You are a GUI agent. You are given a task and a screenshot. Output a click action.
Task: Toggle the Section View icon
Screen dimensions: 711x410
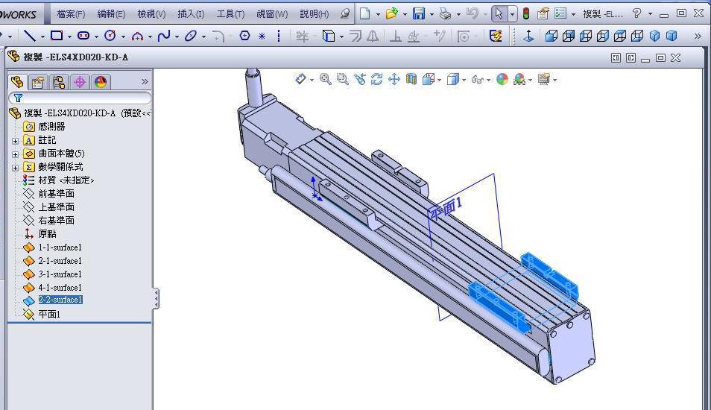coord(411,79)
